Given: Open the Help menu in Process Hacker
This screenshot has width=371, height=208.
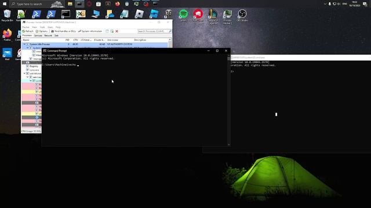Looking at the screenshot, I should pos(58,27).
